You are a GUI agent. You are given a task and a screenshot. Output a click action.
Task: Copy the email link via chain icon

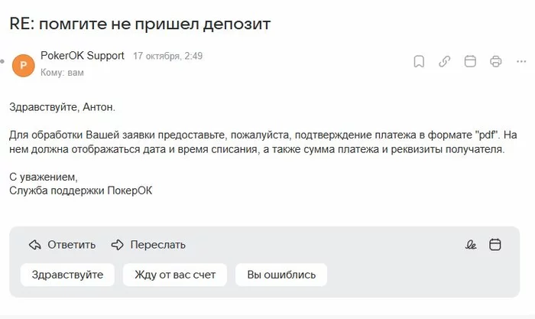click(444, 62)
